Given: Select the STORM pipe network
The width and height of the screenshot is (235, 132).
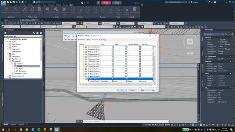Looking at the screenshot, I should (19, 66).
